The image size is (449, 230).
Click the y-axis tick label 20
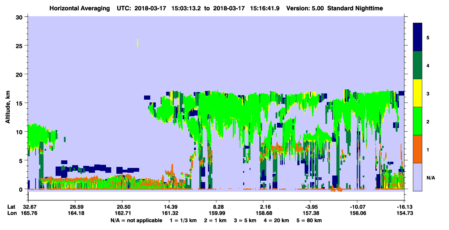coord(20,74)
